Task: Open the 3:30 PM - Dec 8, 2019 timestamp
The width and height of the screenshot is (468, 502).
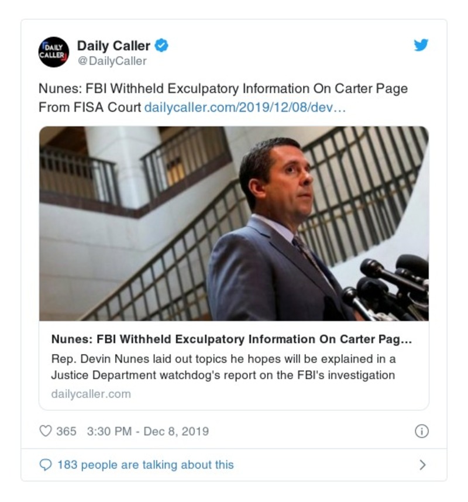Action: click(x=147, y=431)
